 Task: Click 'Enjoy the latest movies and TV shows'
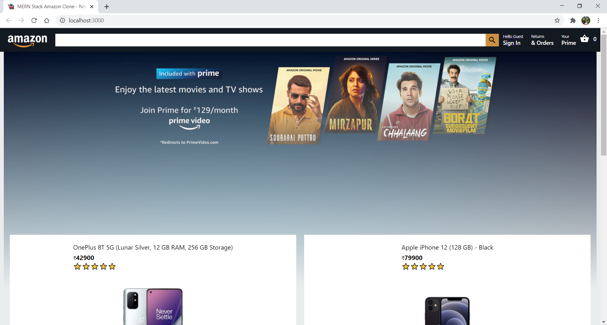(189, 90)
